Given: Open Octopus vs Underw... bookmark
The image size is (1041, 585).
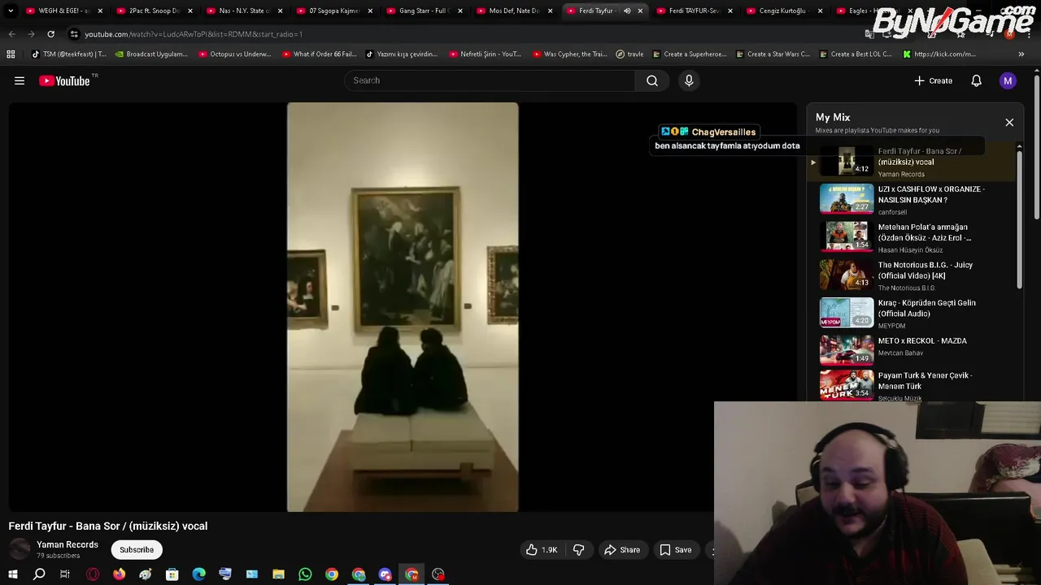Looking at the screenshot, I should tap(235, 54).
